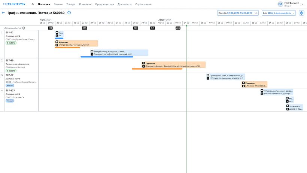This screenshot has width=307, height=173.
Task: Open the Справочники menu item
Action: 143,4
